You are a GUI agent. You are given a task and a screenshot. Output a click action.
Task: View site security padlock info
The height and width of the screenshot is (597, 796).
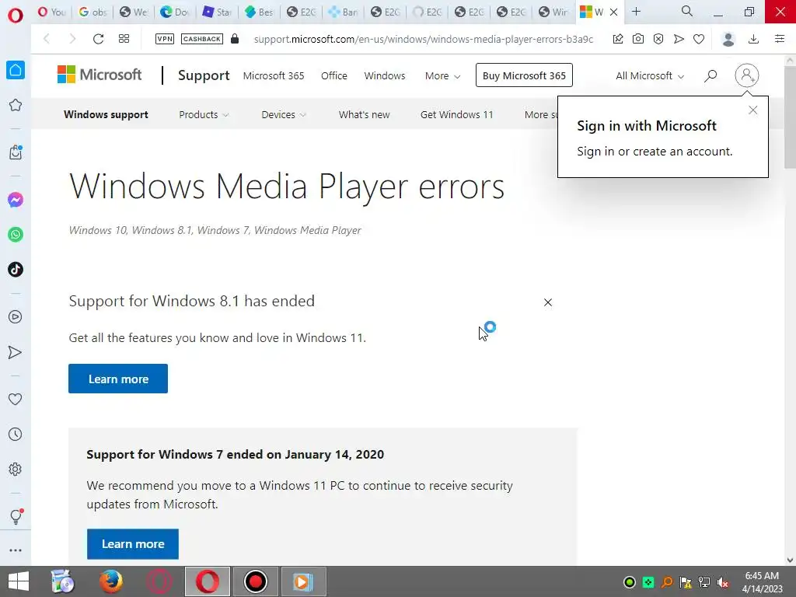235,39
